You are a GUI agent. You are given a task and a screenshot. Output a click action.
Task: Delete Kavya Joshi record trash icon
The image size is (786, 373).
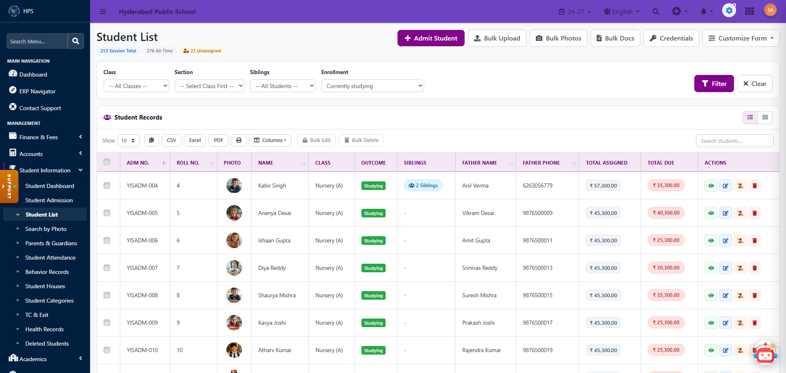(x=754, y=323)
